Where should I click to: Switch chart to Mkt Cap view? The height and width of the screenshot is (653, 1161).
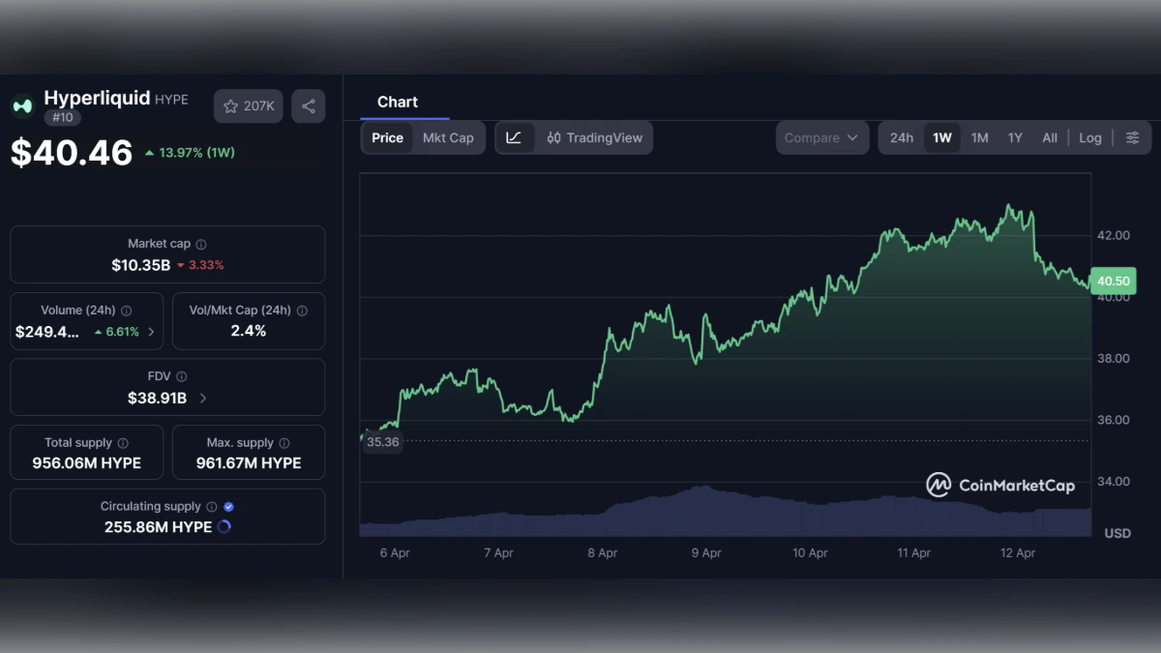(x=448, y=137)
